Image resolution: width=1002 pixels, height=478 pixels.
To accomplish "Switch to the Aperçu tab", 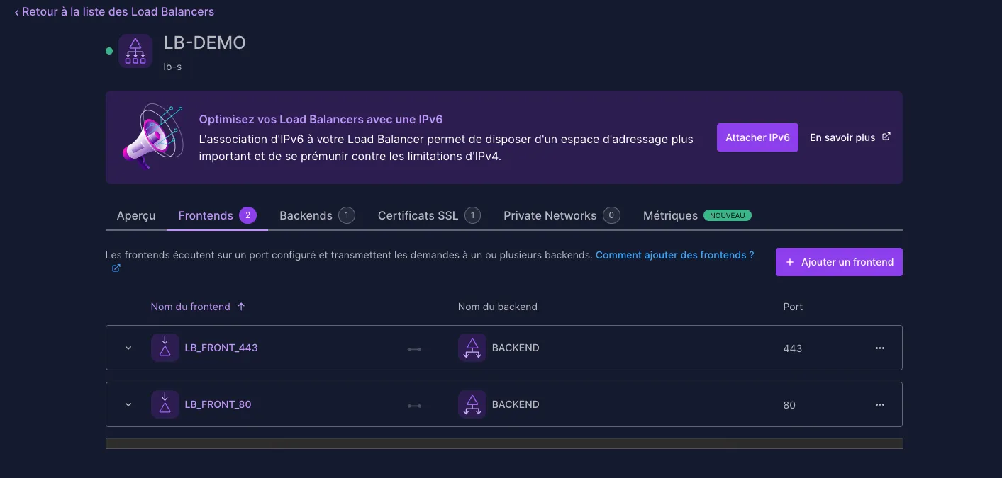I will [x=136, y=215].
